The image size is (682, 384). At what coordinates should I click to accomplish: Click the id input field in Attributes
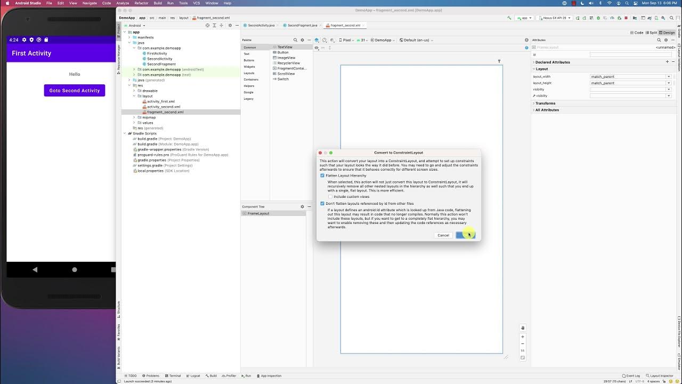pos(630,54)
